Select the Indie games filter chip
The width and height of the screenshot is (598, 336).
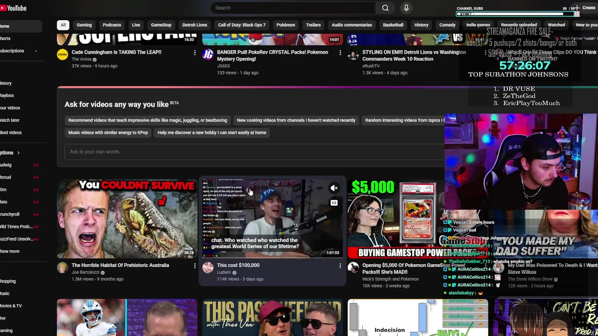coord(478,25)
